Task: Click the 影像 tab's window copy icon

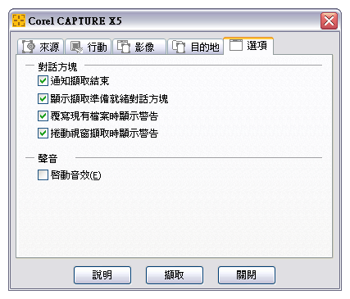Action: point(124,47)
